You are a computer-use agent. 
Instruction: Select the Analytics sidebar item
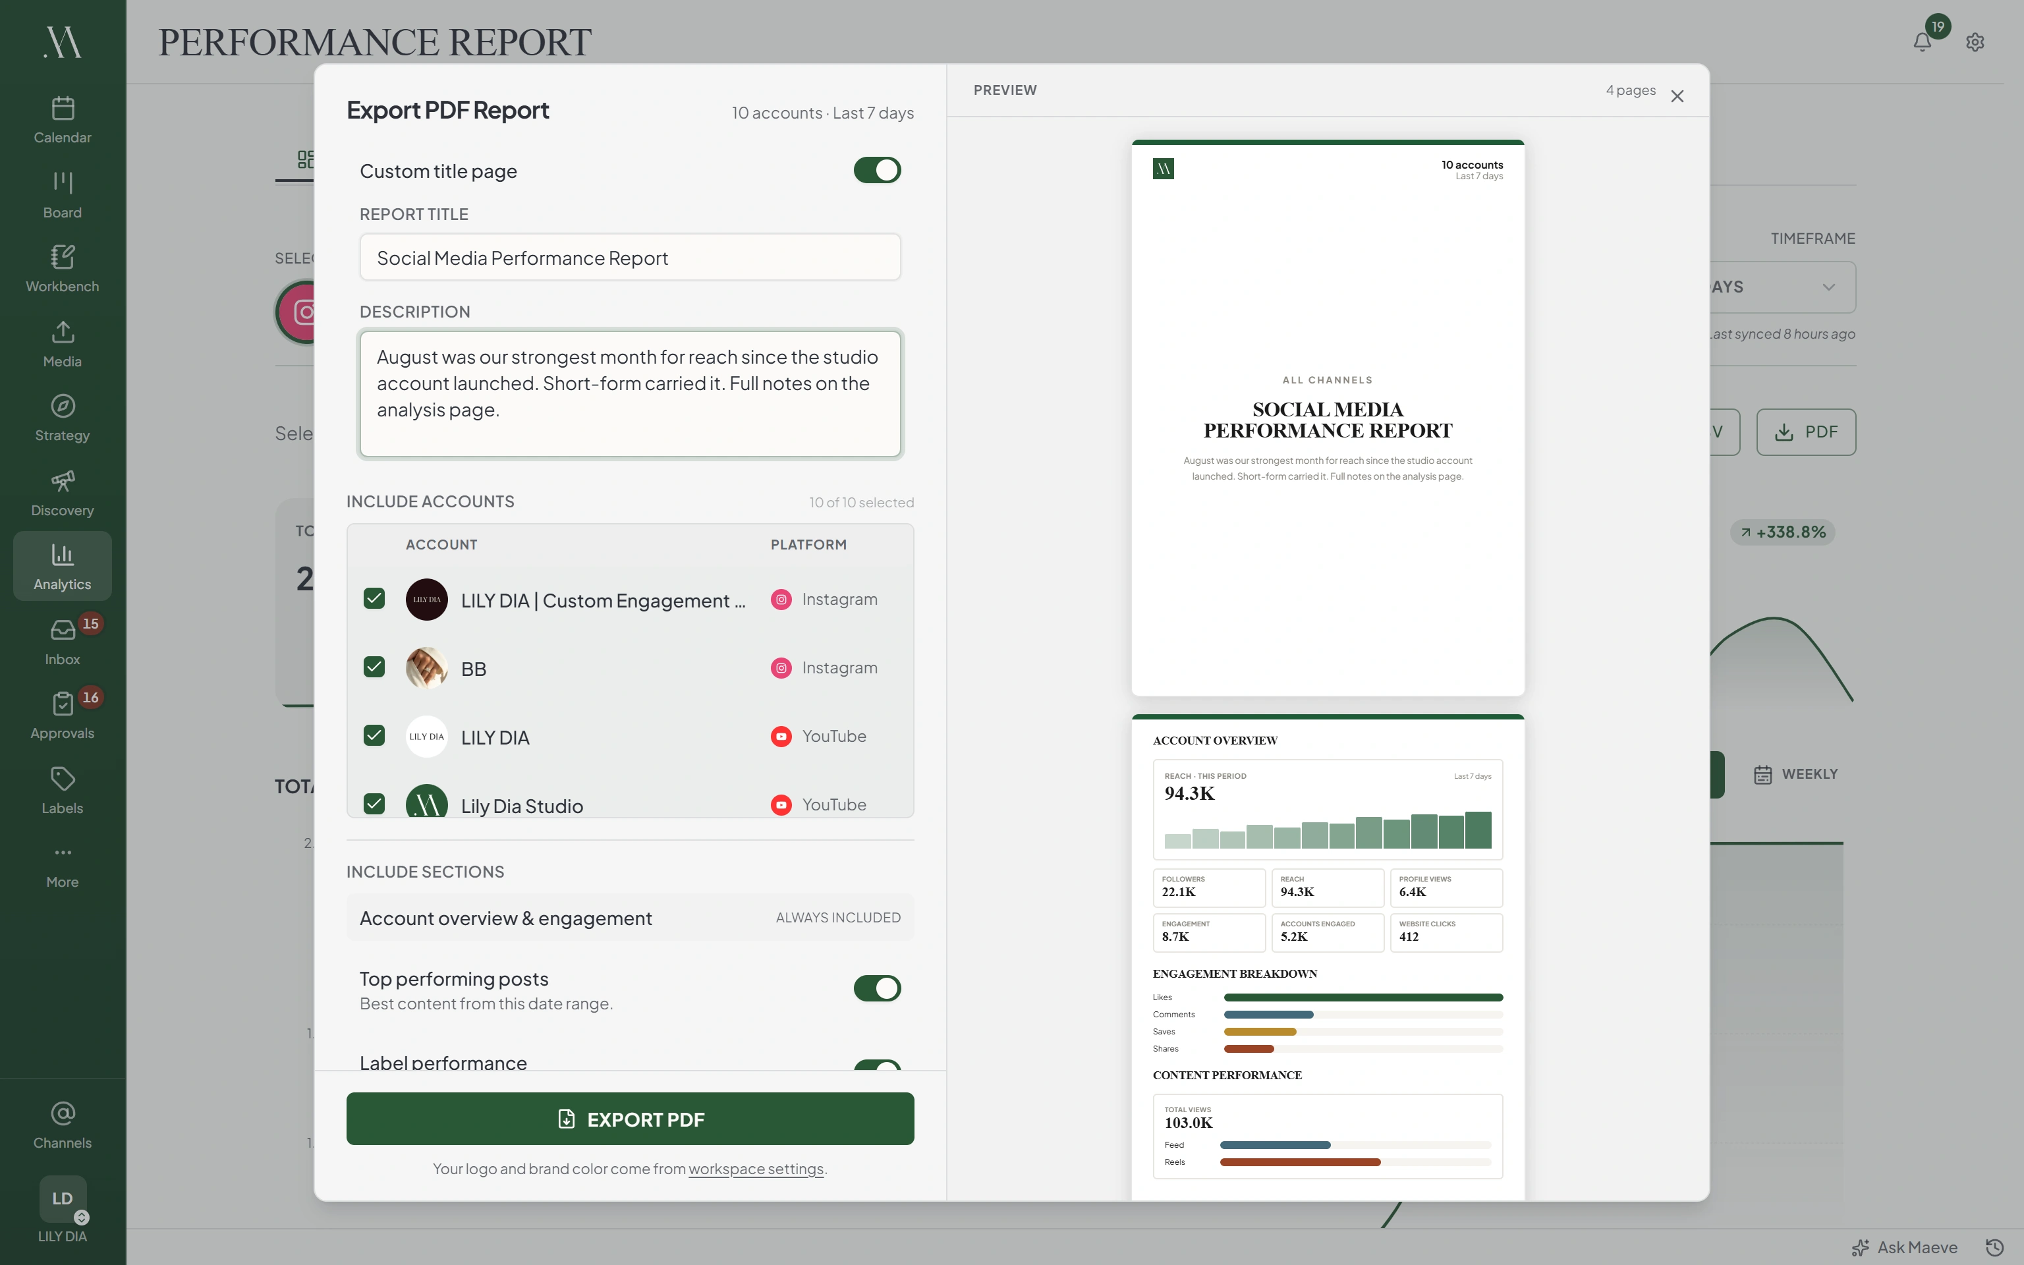click(63, 567)
